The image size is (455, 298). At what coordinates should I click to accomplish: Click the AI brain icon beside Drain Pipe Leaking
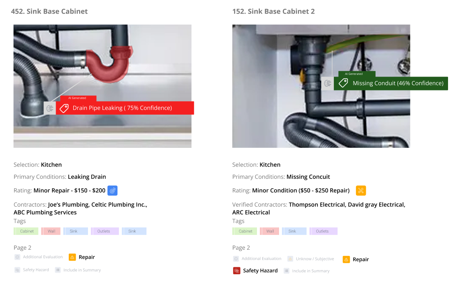point(50,108)
